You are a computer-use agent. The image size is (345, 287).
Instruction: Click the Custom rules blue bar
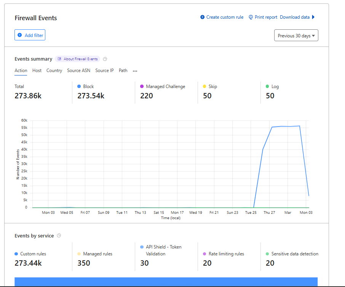click(166, 282)
